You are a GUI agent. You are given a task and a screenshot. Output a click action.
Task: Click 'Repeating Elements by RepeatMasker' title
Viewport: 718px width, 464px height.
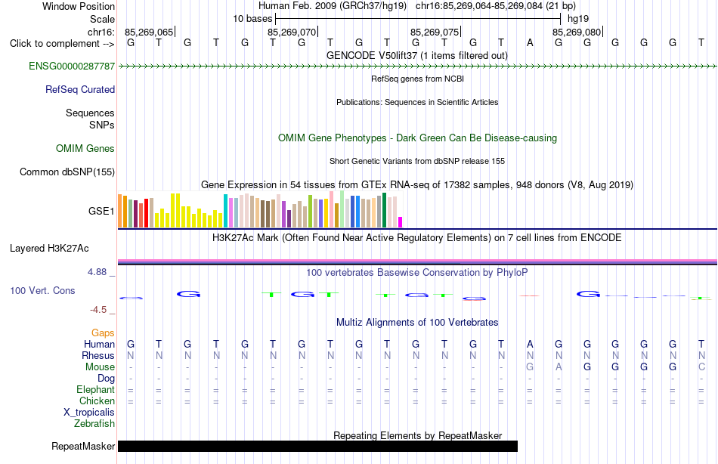coord(417,435)
